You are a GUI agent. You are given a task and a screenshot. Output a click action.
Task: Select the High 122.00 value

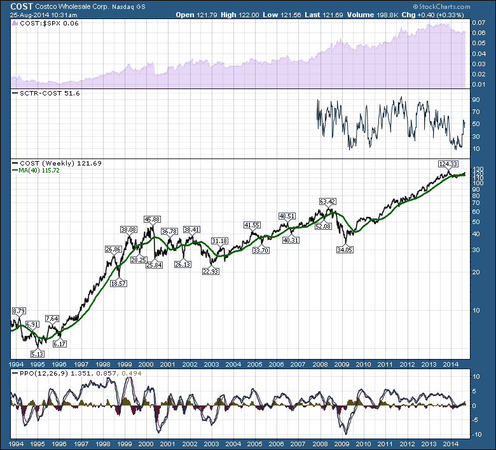tap(240, 15)
